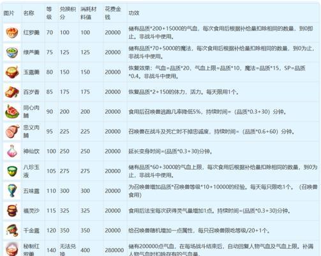Select the 玉露羹 pot picture
Image resolution: width=321 pixels, height=256 pixels.
12,72
